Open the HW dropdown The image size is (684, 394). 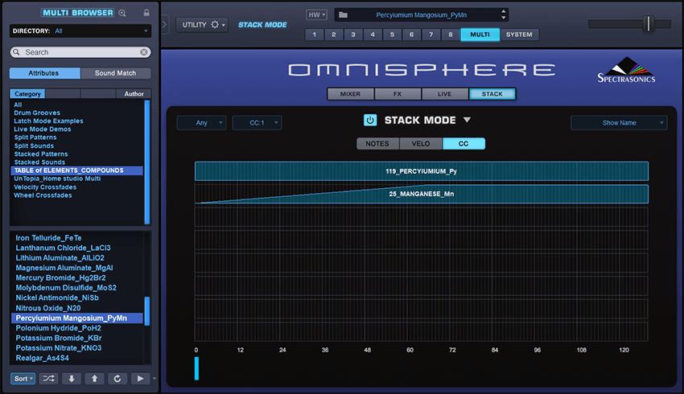click(x=316, y=14)
